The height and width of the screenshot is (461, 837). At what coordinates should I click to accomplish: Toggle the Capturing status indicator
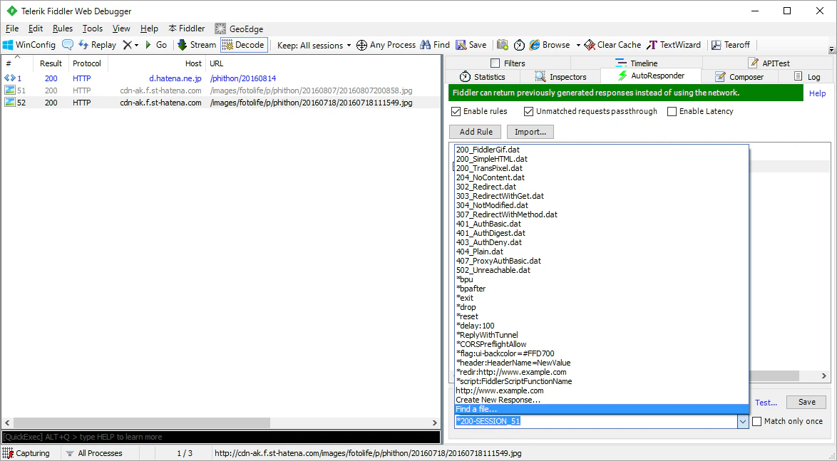26,453
